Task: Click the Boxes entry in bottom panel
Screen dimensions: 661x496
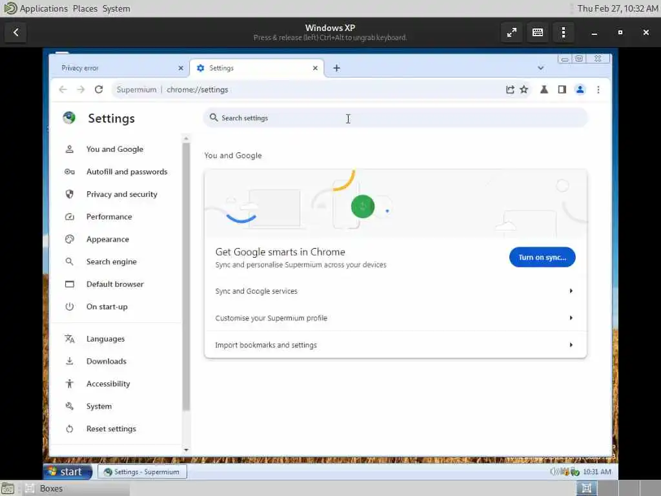Action: (76, 488)
